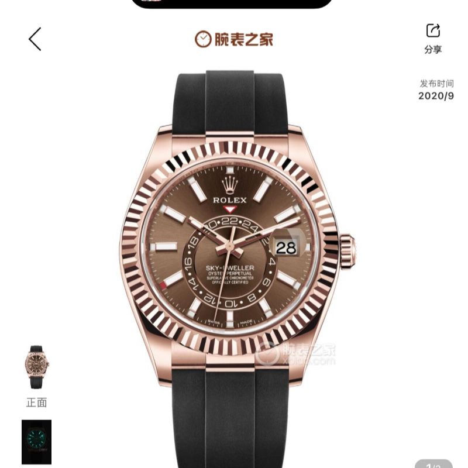This screenshot has height=468, width=468.
Task: Click the clock icon in 腕表之家 logo
Action: pos(203,39)
